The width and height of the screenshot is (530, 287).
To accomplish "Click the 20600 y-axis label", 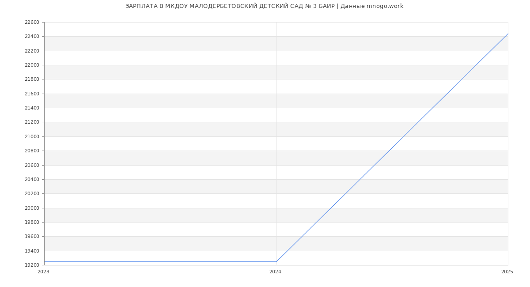I will pos(32,165).
